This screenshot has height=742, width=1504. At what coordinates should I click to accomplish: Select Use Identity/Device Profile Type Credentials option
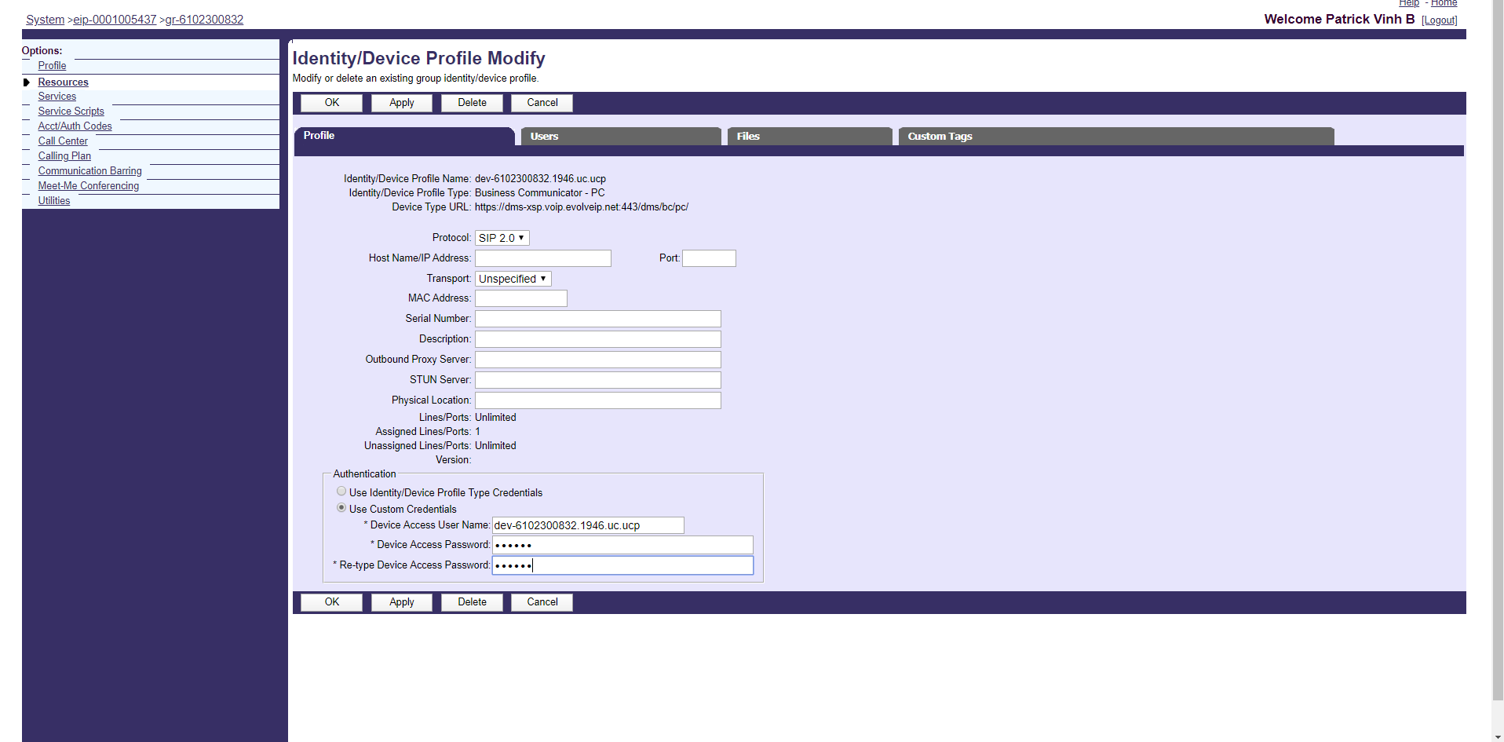click(x=341, y=492)
